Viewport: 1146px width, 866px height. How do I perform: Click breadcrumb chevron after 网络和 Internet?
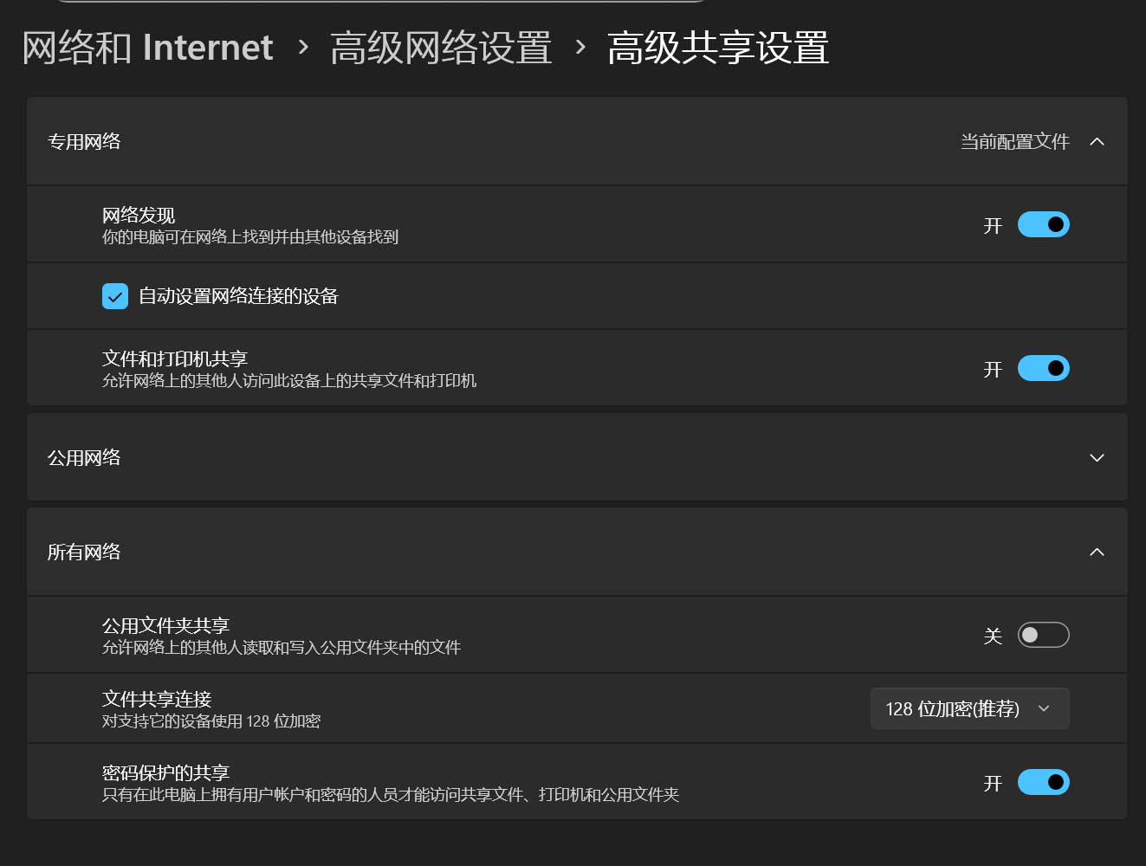coord(302,47)
